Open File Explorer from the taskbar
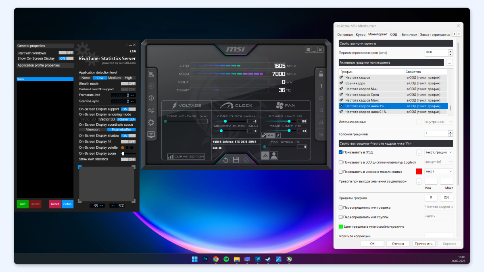The height and width of the screenshot is (272, 484). [x=237, y=259]
